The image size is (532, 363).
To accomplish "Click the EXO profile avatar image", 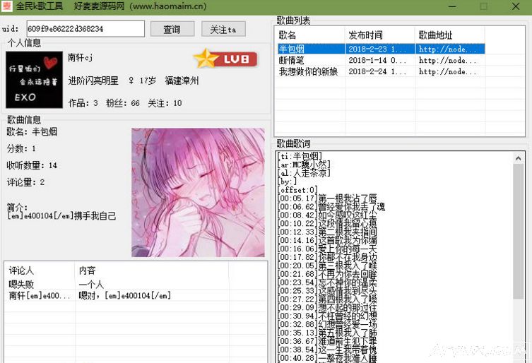I will [35, 80].
